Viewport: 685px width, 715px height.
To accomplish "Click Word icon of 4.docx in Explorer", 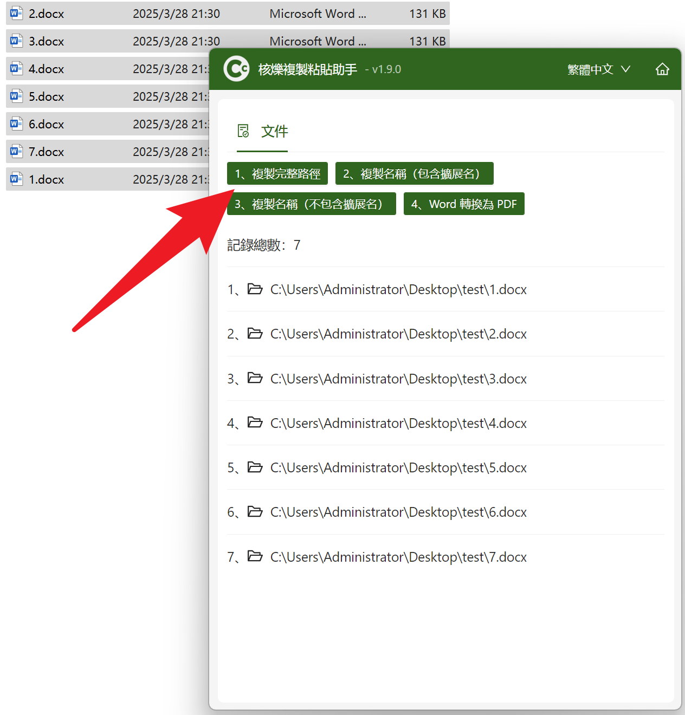I will pyautogui.click(x=16, y=68).
